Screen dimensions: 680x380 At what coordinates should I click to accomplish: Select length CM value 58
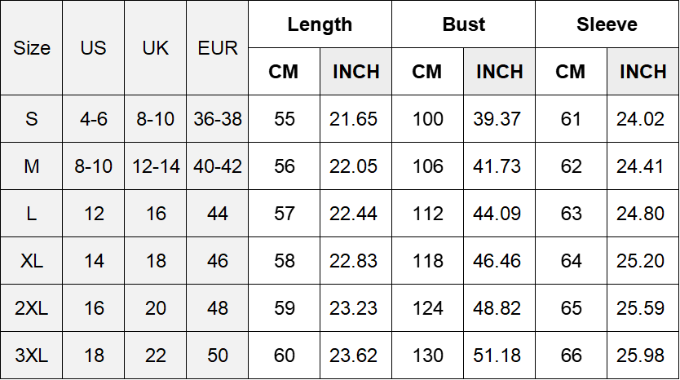tap(284, 261)
